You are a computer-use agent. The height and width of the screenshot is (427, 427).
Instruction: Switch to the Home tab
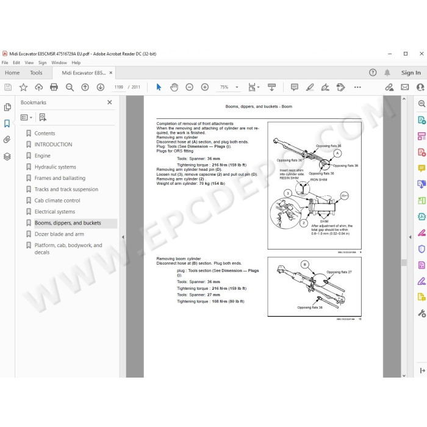tap(12, 73)
